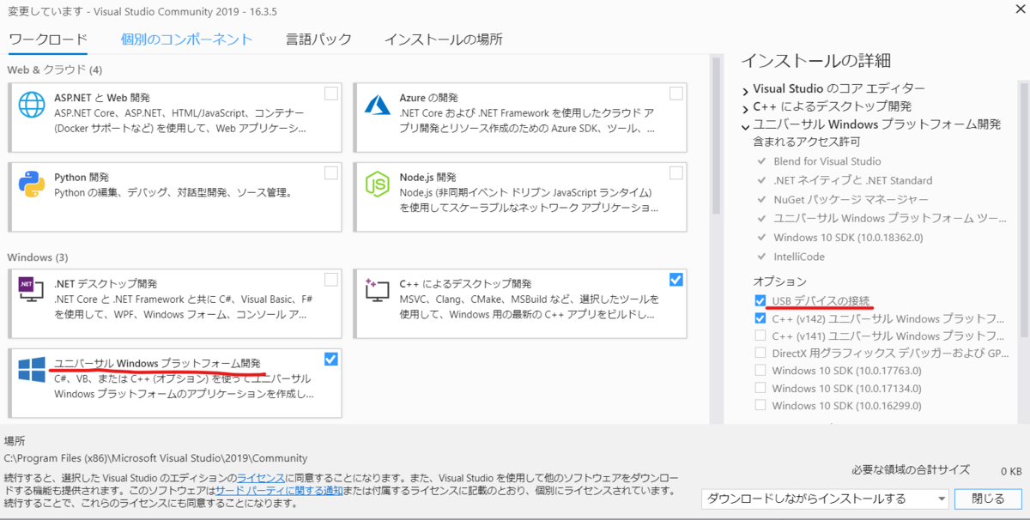Open the サード パーティに関する通知 link

coord(279,490)
